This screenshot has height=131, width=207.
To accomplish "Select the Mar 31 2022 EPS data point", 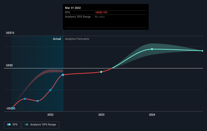I will [63, 75].
